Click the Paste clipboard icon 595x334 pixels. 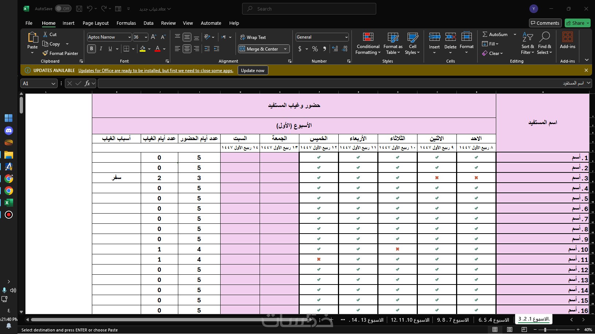coord(32,37)
